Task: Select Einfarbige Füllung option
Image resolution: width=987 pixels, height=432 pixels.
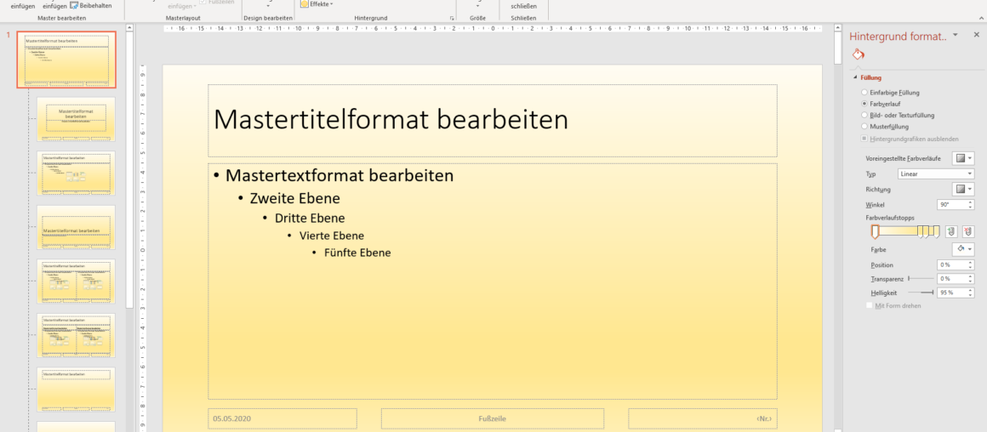Action: (x=864, y=93)
